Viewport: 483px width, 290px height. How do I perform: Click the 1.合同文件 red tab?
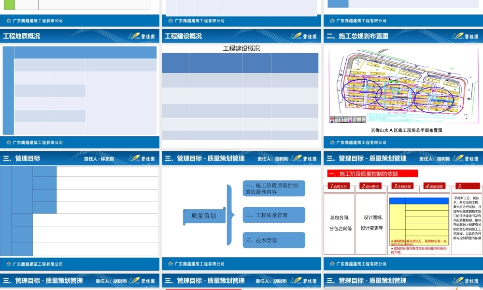tap(339, 186)
